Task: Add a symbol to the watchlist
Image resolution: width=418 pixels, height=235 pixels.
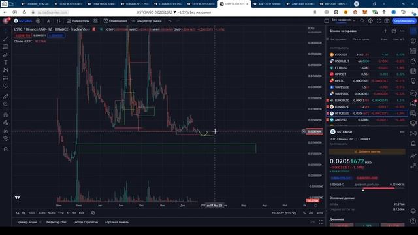Action: coord(385,31)
